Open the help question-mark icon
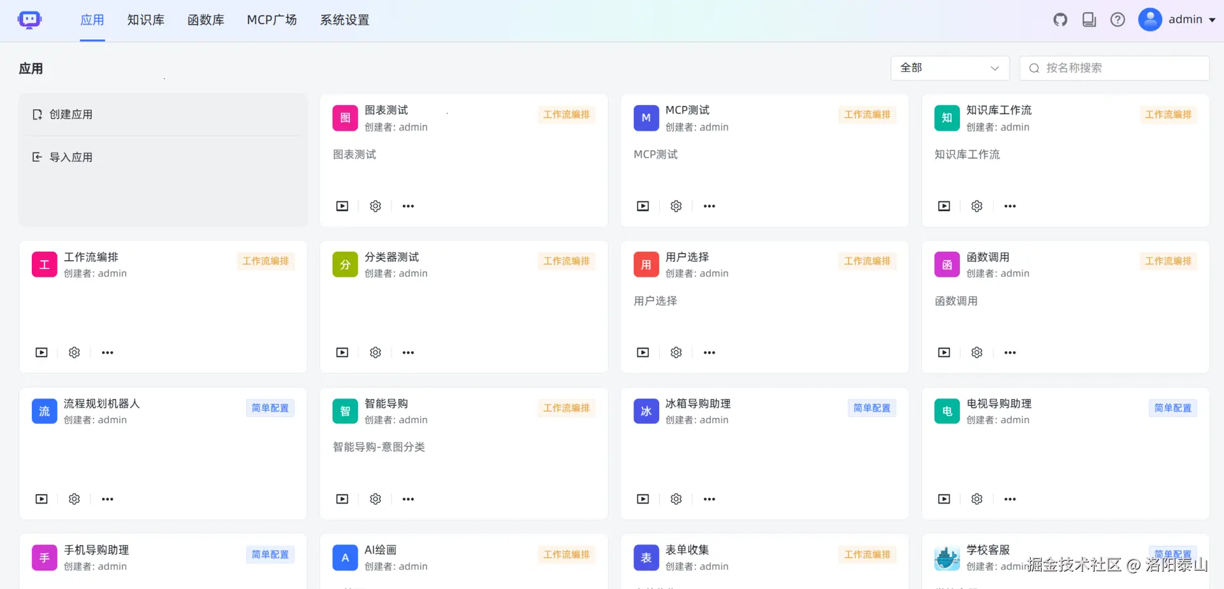The image size is (1224, 589). [x=1118, y=20]
